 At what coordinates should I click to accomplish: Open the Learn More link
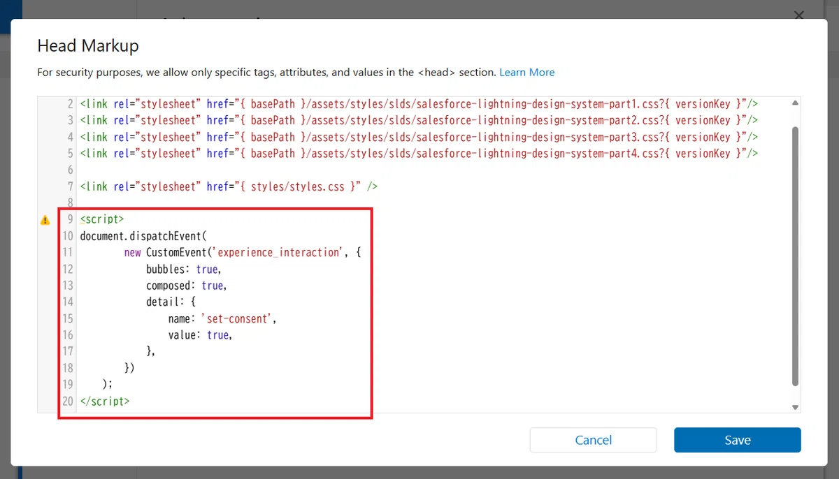526,72
